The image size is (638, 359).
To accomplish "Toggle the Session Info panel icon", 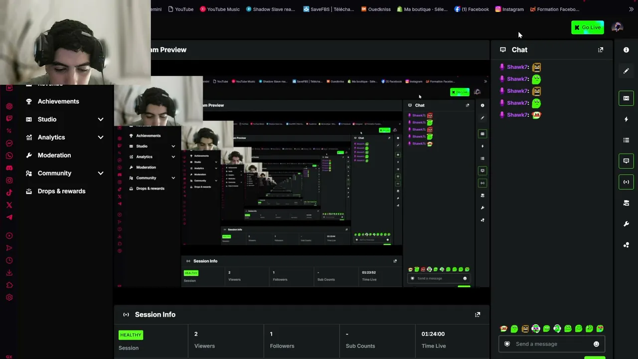I will coord(626,182).
